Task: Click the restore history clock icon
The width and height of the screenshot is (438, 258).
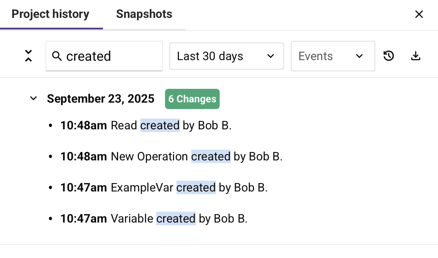Action: pyautogui.click(x=389, y=56)
